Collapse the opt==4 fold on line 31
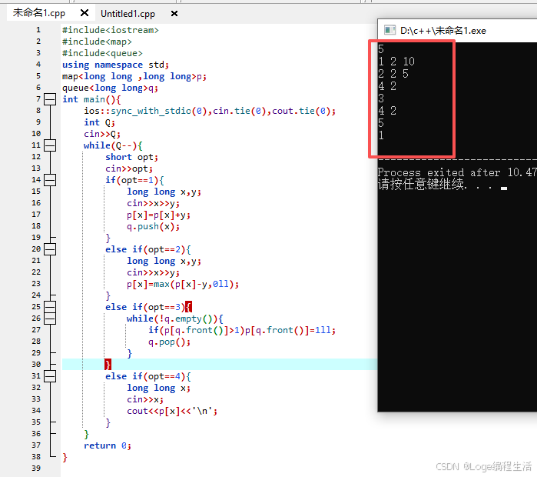The width and height of the screenshot is (537, 477). point(50,376)
